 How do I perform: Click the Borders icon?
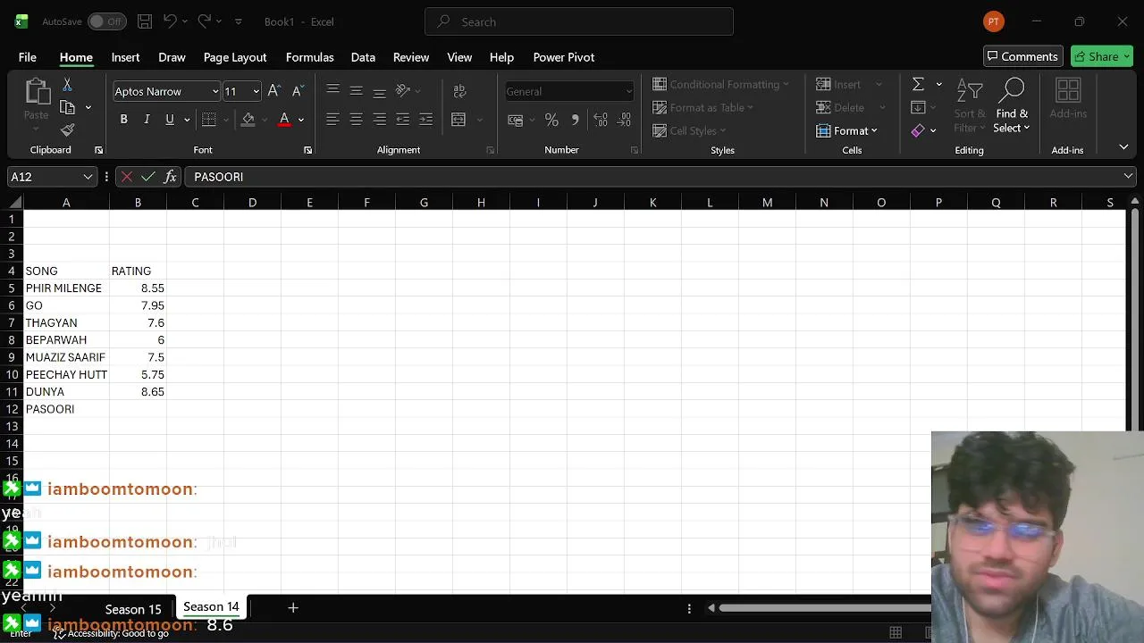click(209, 120)
